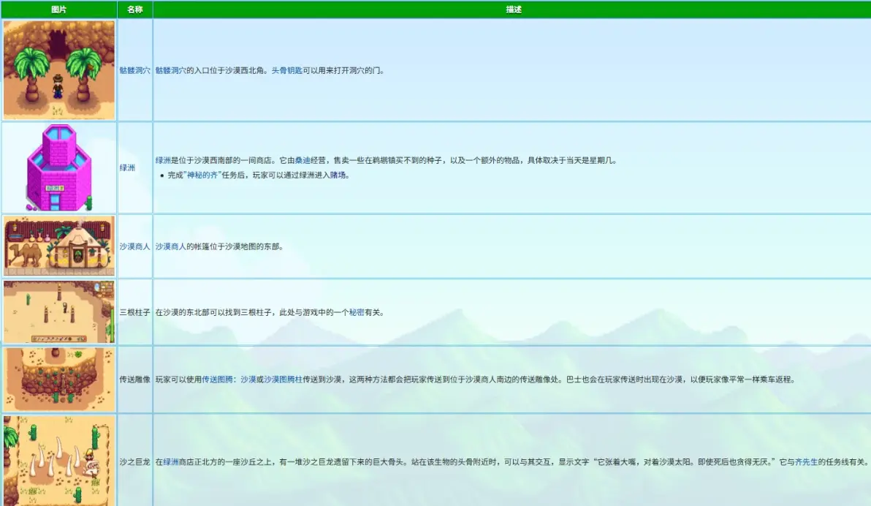Screen dimensions: 871x506
Task: Click the 绿洲 link in the 名称 column
Action: coord(127,167)
